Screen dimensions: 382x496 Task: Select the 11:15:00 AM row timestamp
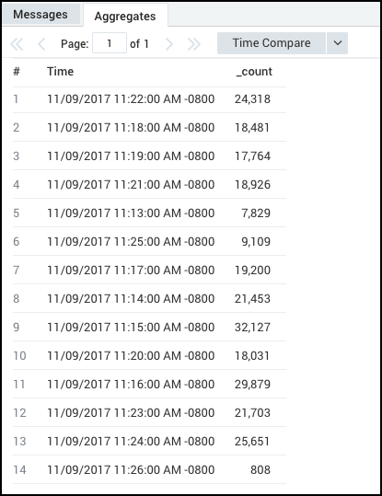click(131, 327)
